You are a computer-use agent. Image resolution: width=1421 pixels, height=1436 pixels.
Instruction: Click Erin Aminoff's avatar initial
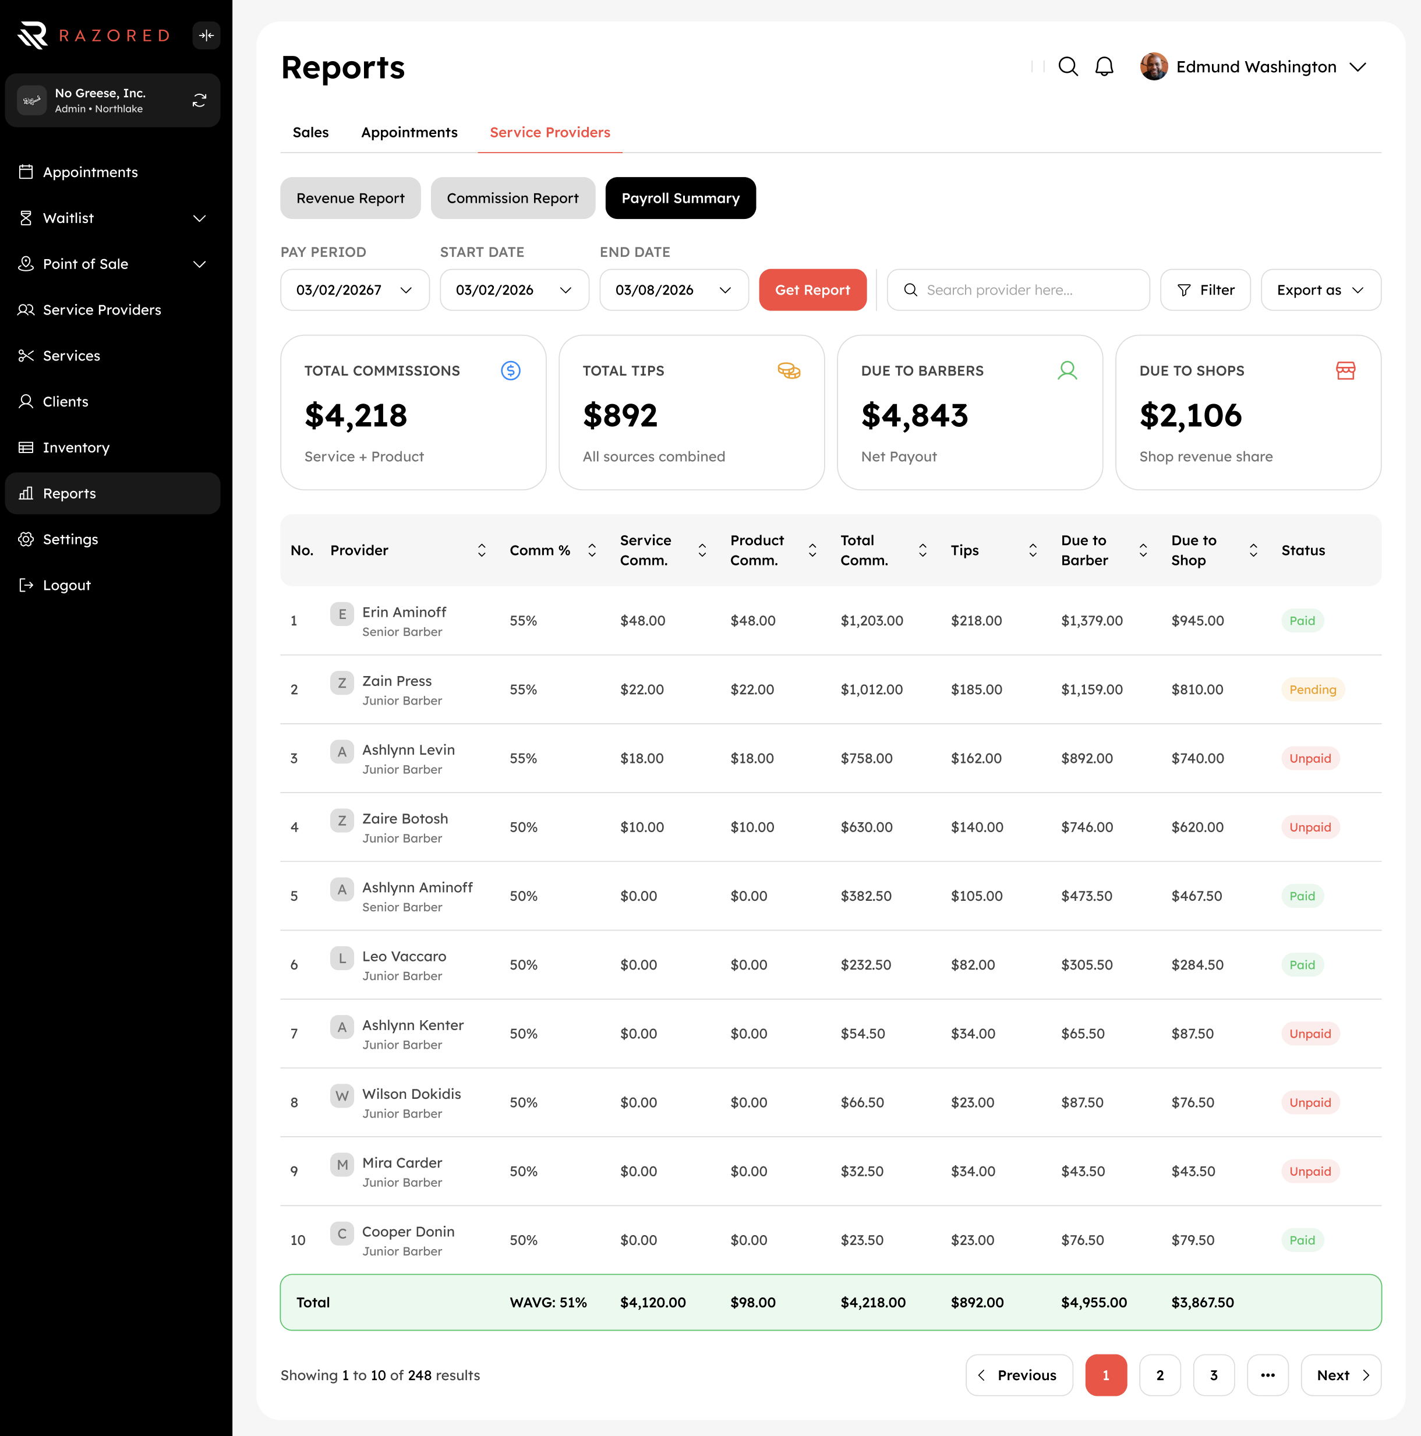coord(342,614)
